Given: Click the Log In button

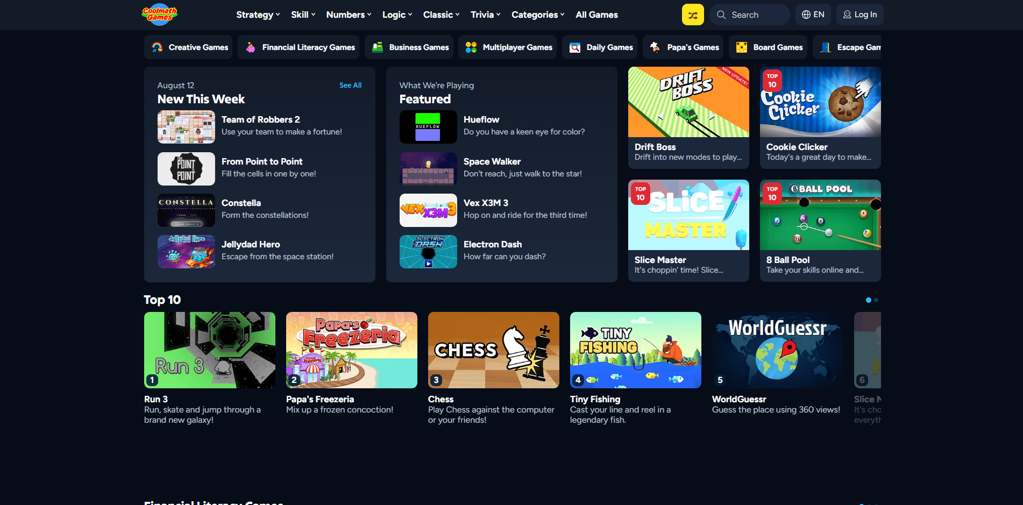Looking at the screenshot, I should point(860,15).
